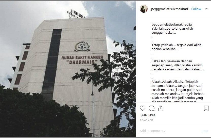Screen dimensions: 211x138
Task: Click the Dharmais hospital photo
Action: [68, 69]
